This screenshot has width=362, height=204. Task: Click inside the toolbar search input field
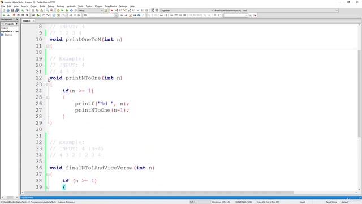click(x=235, y=15)
